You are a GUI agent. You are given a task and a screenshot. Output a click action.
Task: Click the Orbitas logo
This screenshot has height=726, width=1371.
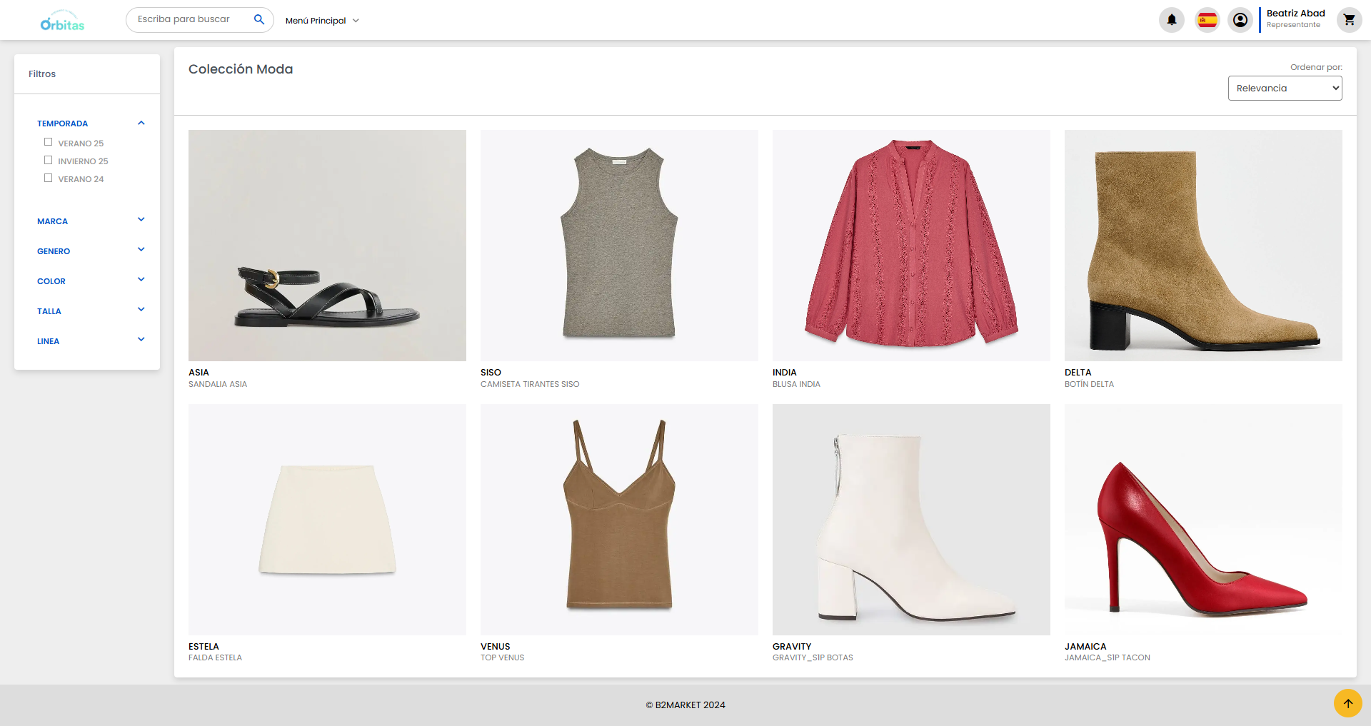coord(62,20)
